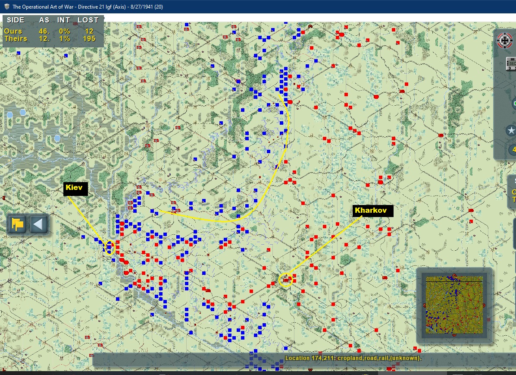
Task: Click the 'Theirs' label in the combat panel
Action: 16,38
